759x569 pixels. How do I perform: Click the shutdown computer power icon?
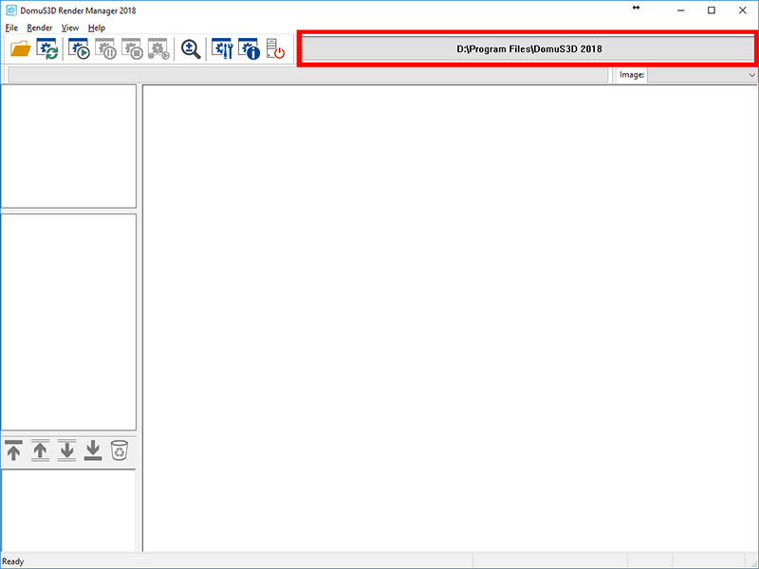275,49
